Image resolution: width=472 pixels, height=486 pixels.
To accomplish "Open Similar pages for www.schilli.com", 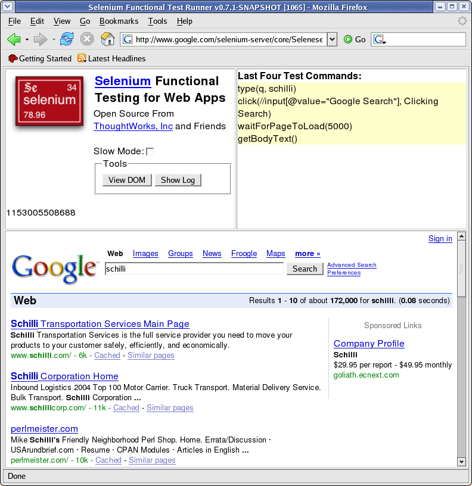I will [151, 355].
